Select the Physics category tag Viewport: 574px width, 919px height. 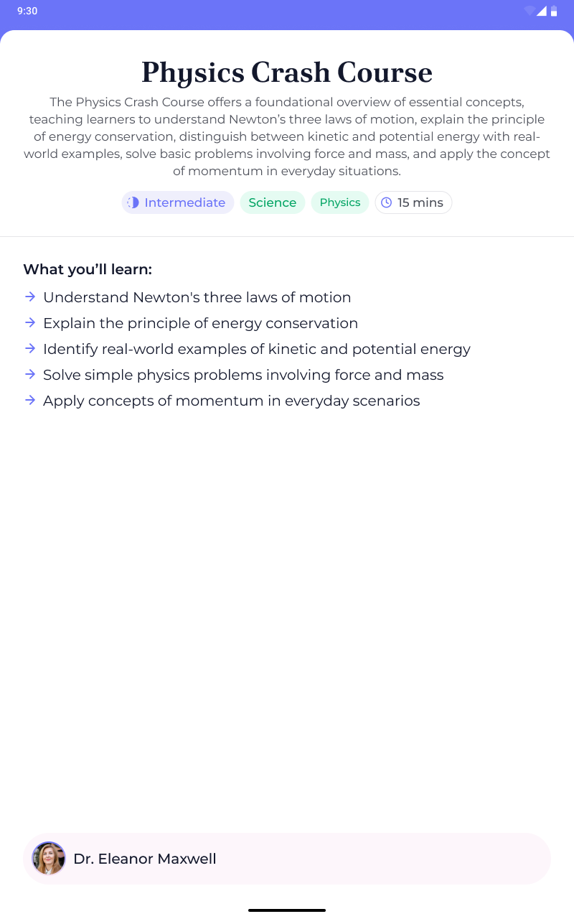click(340, 202)
